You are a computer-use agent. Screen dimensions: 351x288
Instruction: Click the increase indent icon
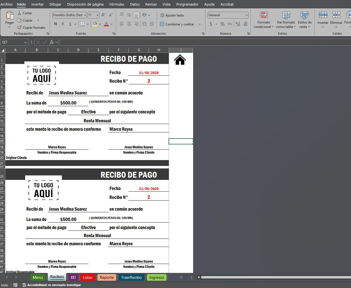click(x=152, y=24)
